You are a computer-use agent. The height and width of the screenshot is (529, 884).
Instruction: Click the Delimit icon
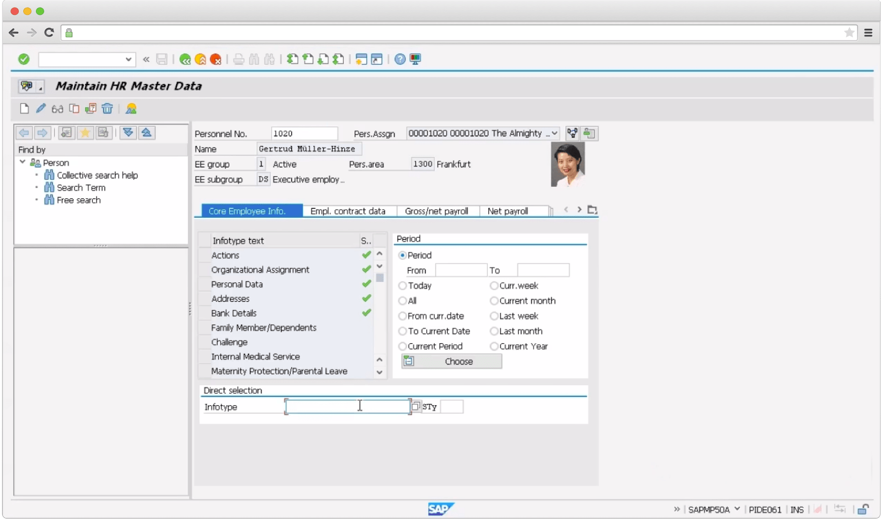point(91,108)
